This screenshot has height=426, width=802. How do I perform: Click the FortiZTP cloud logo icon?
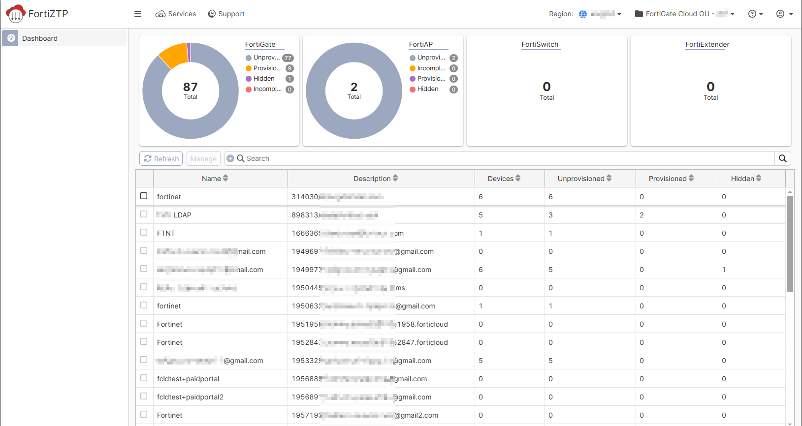[15, 14]
